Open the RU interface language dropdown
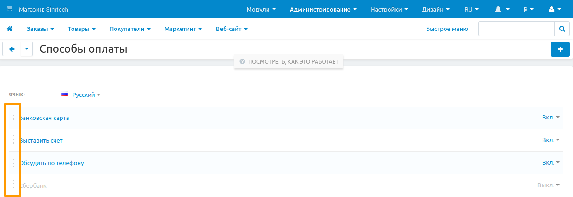Viewport: 573px width, 197px height. click(471, 9)
